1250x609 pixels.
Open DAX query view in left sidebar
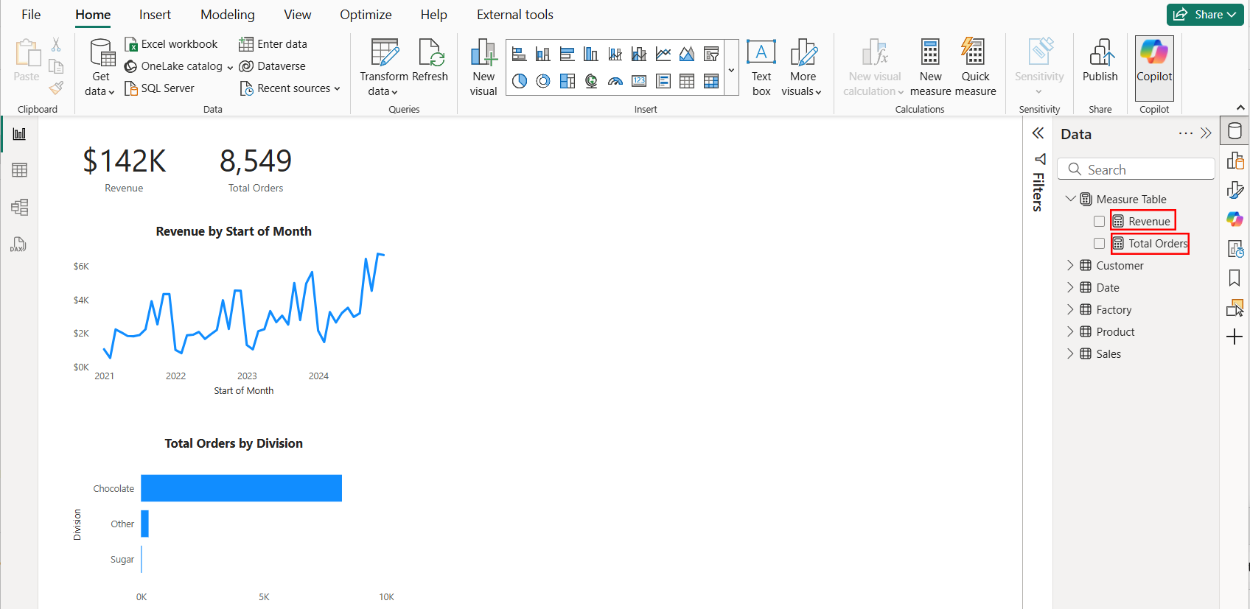click(18, 244)
